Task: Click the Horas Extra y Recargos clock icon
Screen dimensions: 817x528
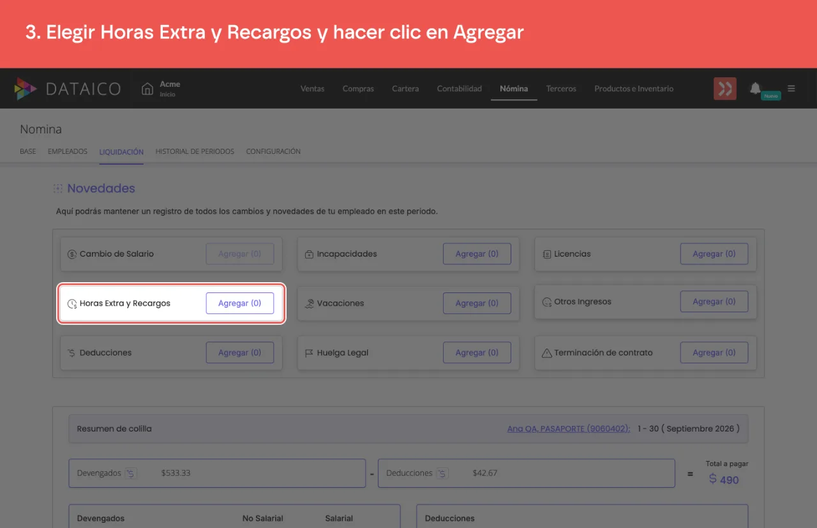Action: coord(72,304)
